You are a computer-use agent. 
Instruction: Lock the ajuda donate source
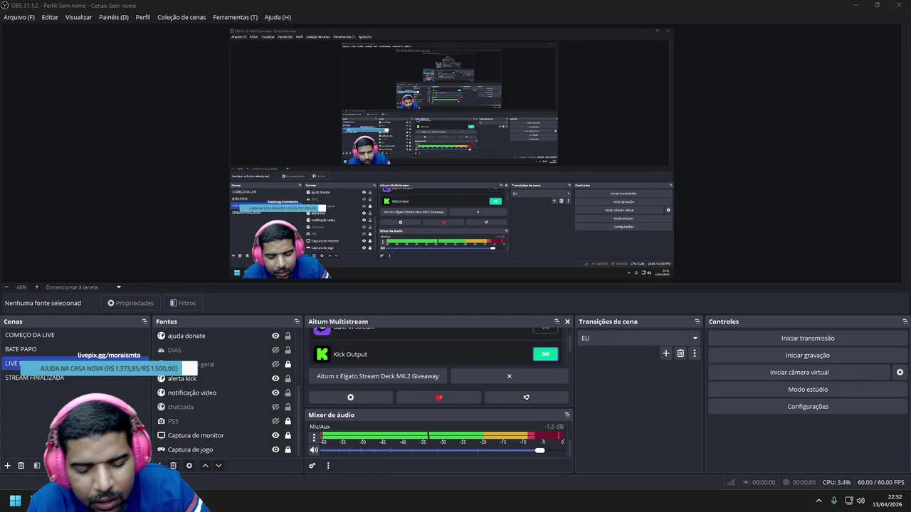pyautogui.click(x=288, y=336)
